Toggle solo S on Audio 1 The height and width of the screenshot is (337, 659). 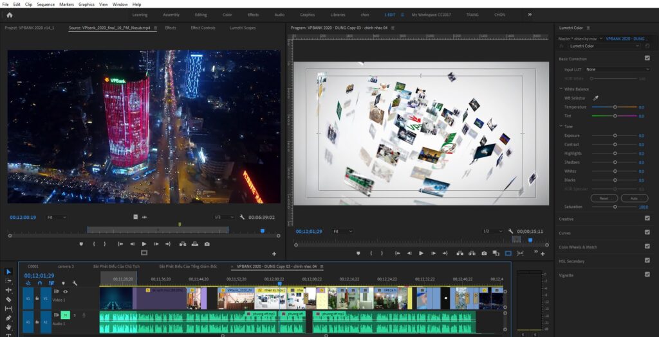click(x=75, y=315)
